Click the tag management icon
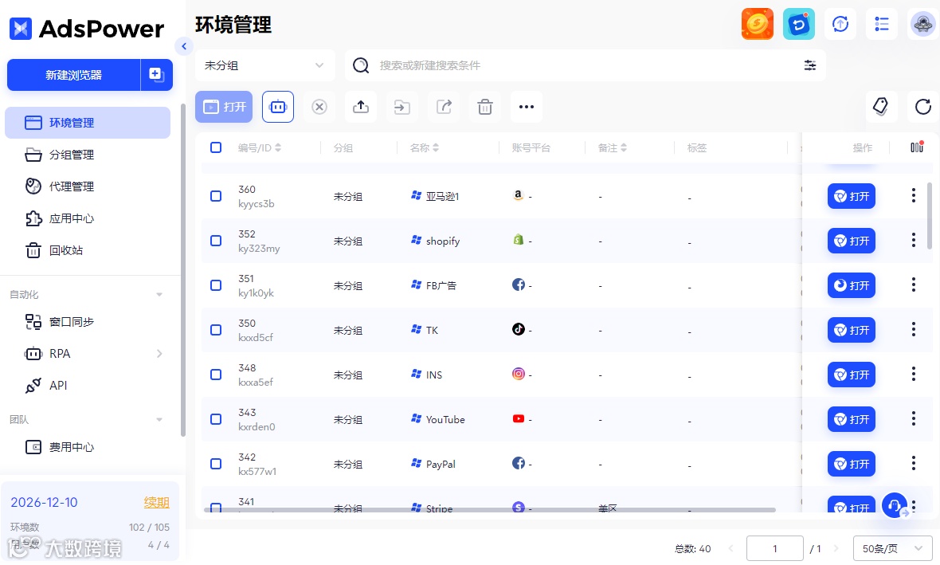 [881, 107]
